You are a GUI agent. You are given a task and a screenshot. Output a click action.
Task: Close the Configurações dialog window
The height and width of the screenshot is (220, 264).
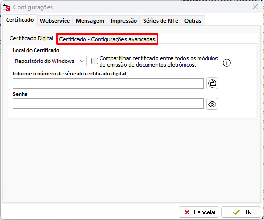[x=255, y=7]
